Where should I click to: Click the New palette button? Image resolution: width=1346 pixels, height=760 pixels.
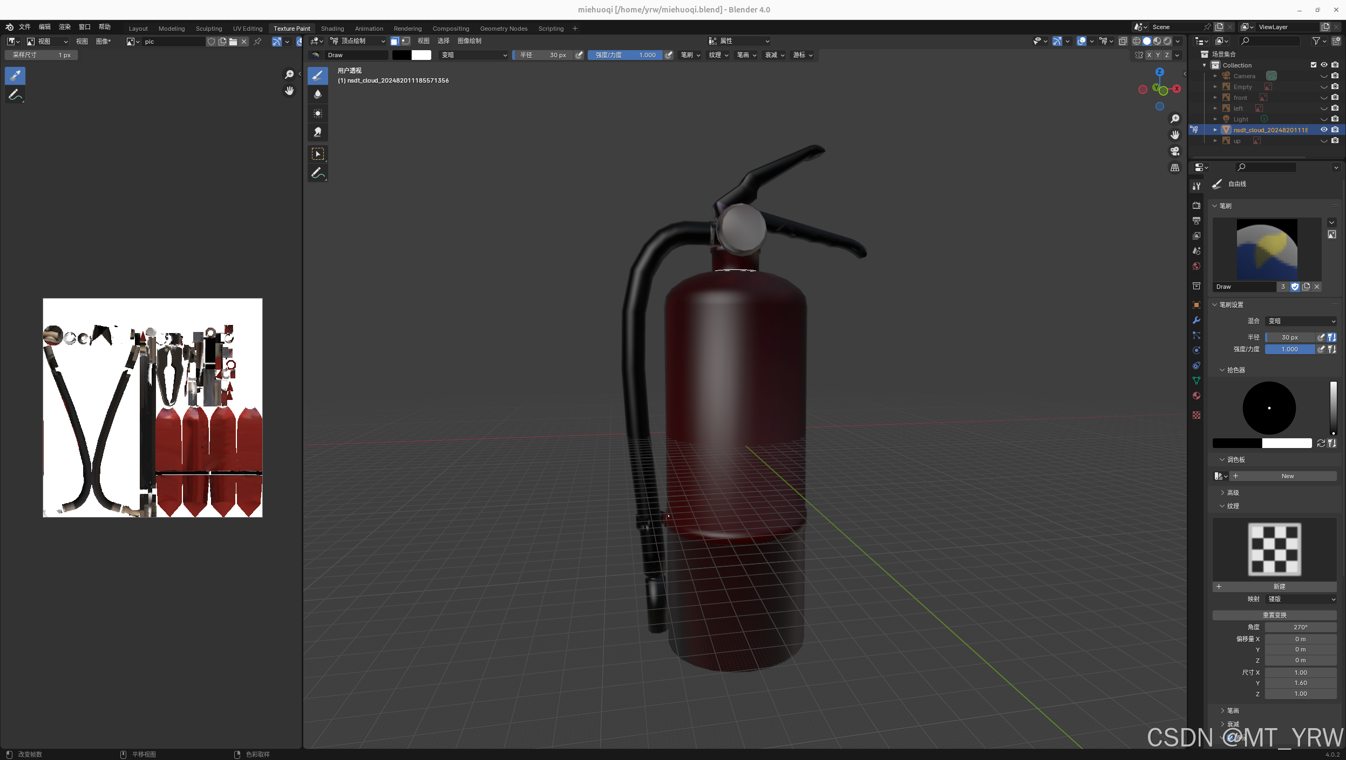(1288, 476)
